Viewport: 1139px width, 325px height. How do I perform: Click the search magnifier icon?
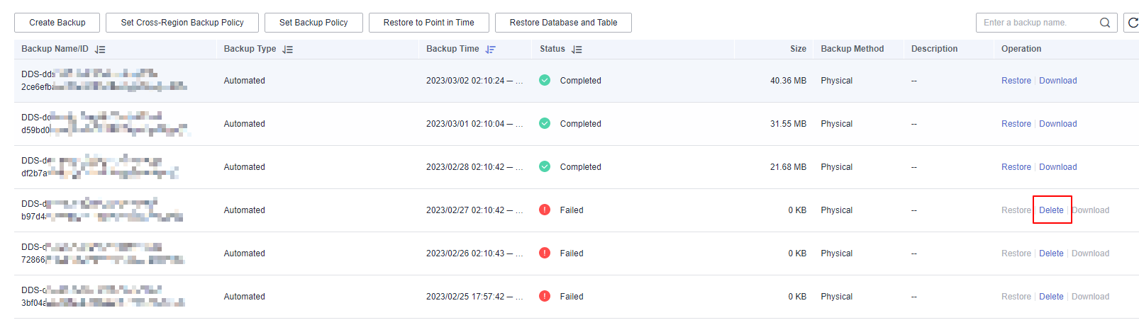(x=1104, y=23)
